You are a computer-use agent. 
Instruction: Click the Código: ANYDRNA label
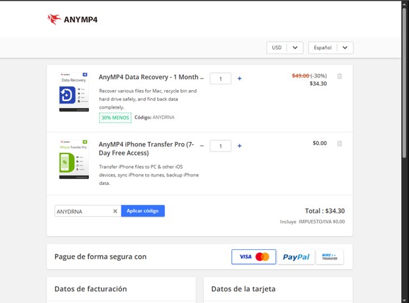tap(155, 118)
